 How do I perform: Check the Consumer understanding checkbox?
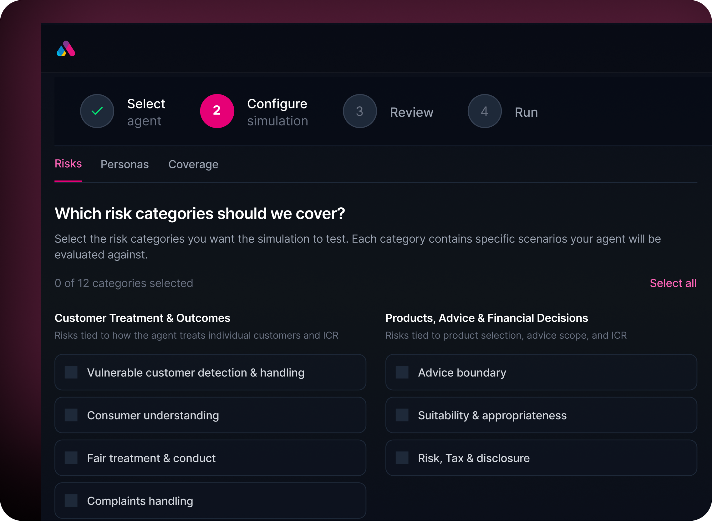click(x=71, y=415)
